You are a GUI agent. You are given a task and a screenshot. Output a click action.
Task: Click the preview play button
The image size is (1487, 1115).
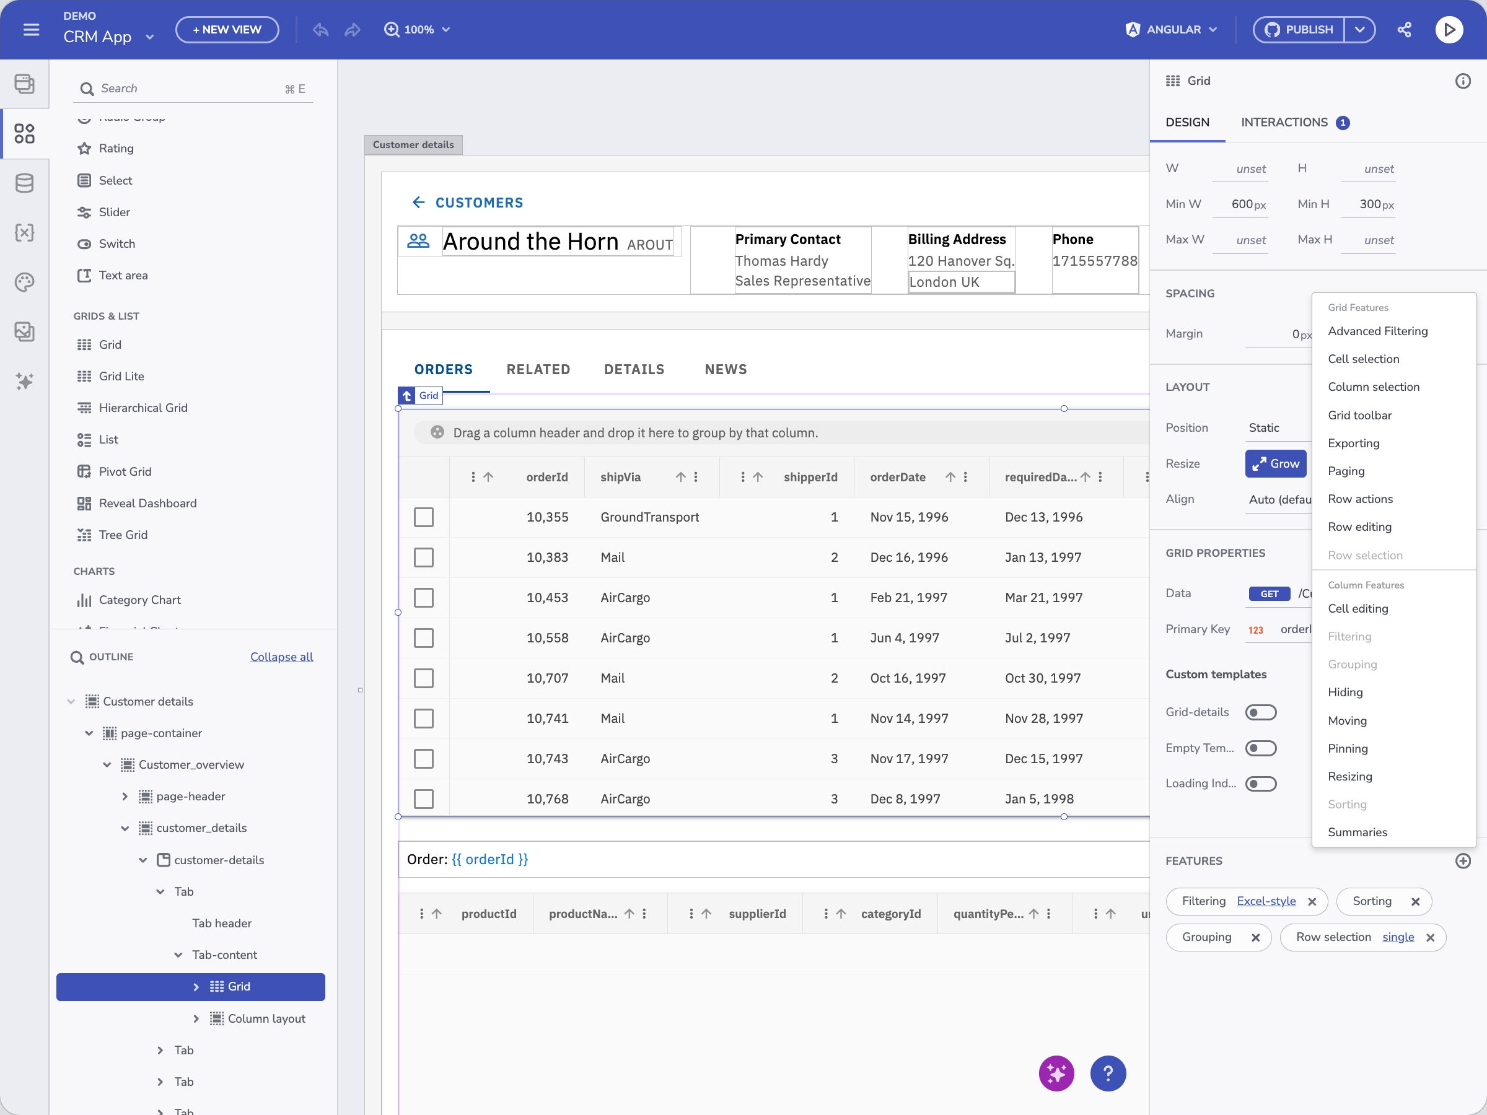[1449, 30]
